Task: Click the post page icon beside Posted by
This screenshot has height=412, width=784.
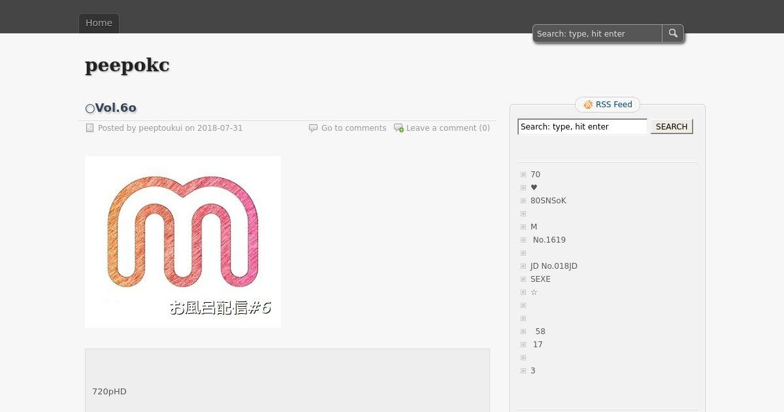Action: (90, 128)
